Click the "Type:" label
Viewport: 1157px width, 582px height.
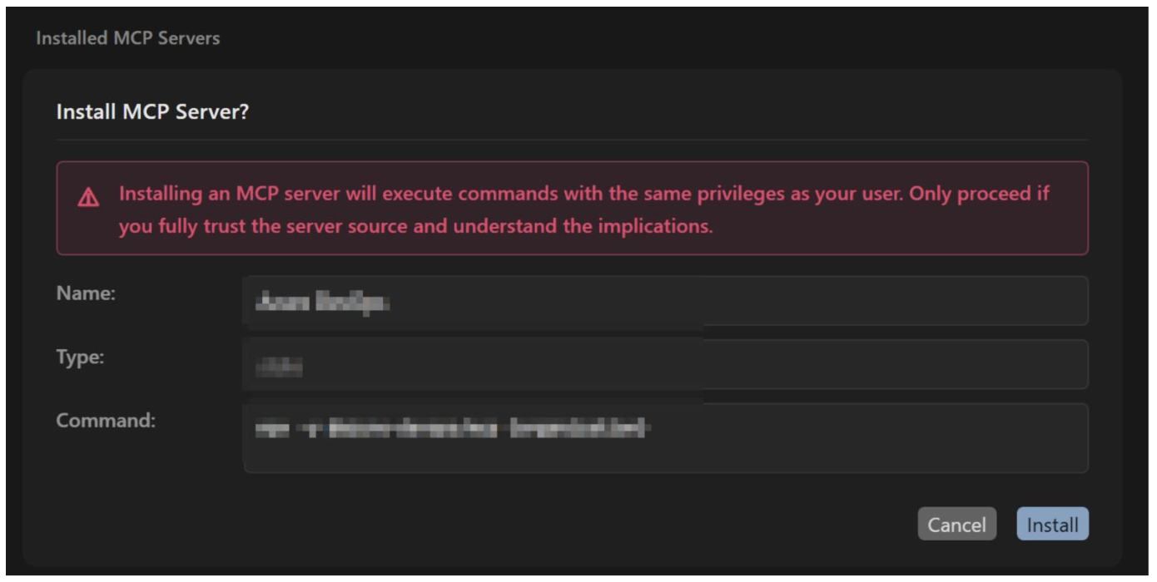(x=80, y=358)
